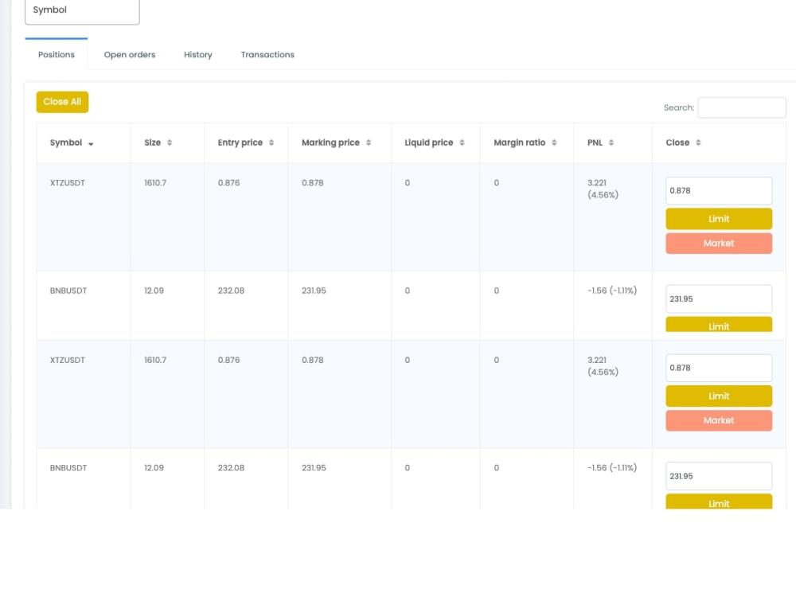
Task: Sort positions by PNL
Action: click(600, 142)
